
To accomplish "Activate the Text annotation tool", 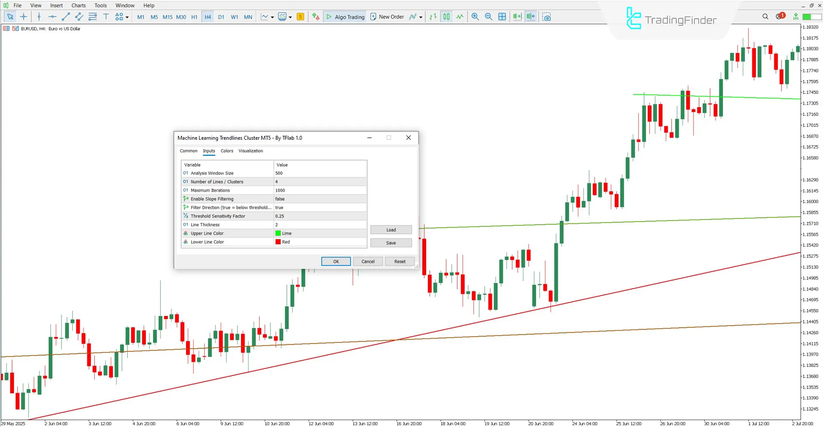I will click(x=106, y=17).
